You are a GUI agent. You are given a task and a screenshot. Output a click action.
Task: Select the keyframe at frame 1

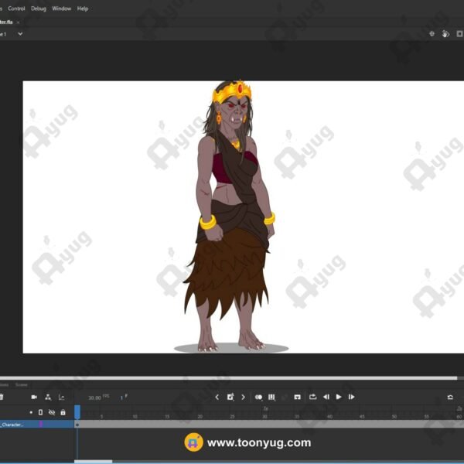pyautogui.click(x=77, y=425)
